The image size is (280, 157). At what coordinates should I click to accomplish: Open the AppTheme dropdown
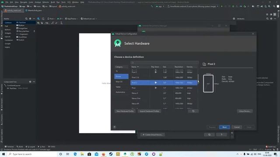71,19
